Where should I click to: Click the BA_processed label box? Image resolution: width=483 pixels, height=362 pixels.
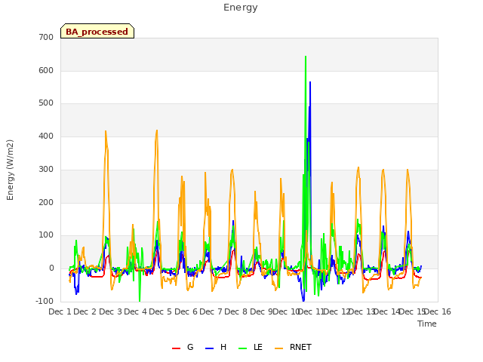pos(97,31)
